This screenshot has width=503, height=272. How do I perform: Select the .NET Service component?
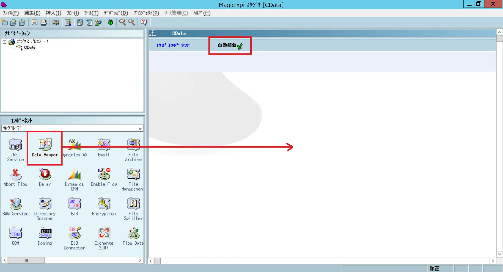[15, 145]
